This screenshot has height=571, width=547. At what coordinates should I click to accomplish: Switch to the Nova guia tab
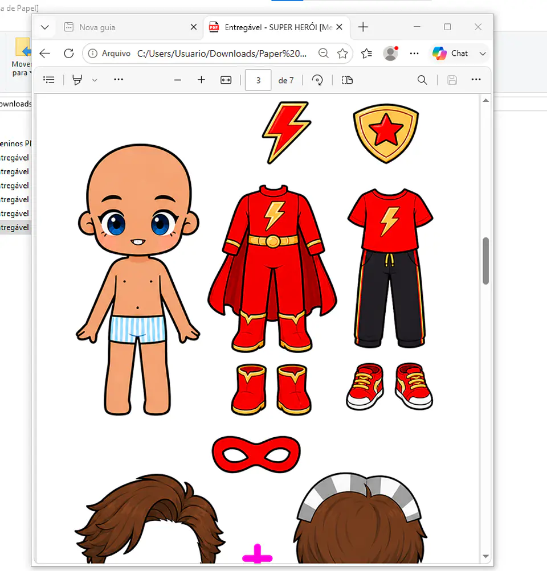pos(129,27)
